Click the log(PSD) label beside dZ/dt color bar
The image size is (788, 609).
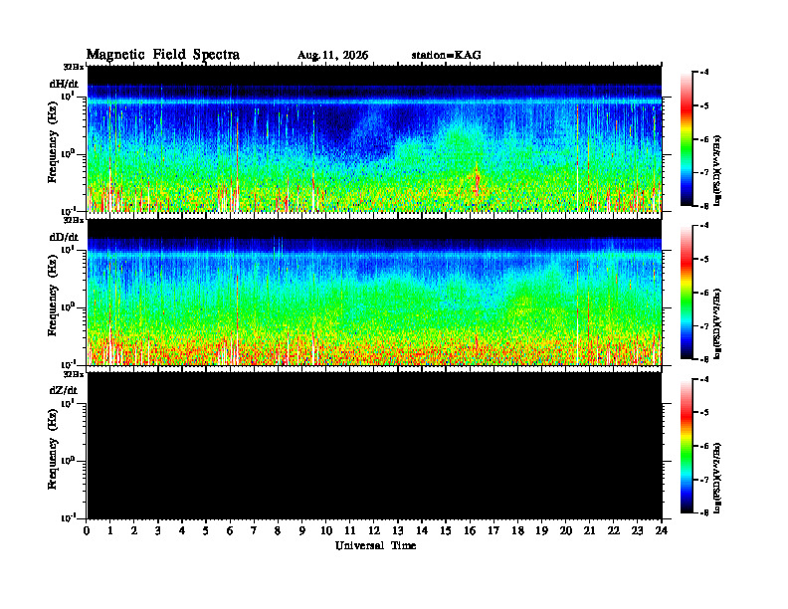[718, 478]
